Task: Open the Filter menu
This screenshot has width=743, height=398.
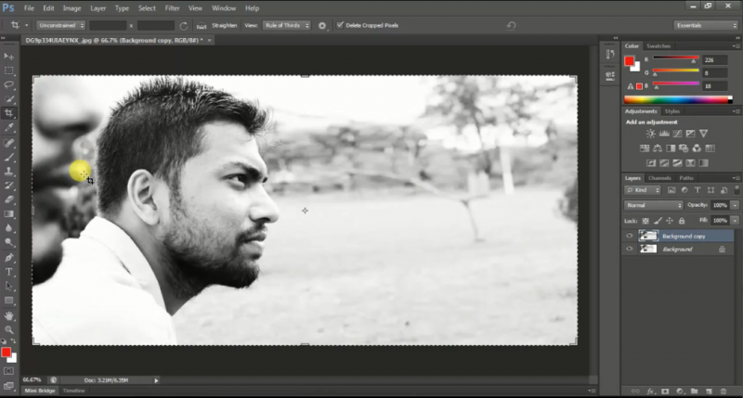Action: pos(172,8)
